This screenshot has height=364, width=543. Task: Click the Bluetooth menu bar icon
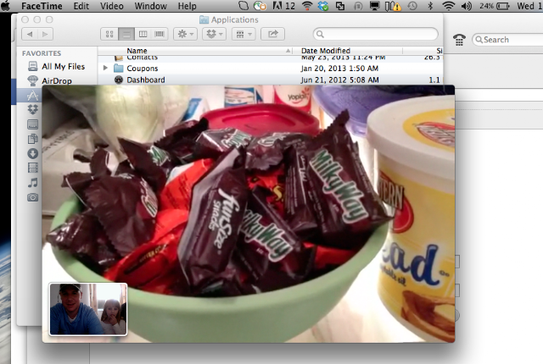click(430, 6)
